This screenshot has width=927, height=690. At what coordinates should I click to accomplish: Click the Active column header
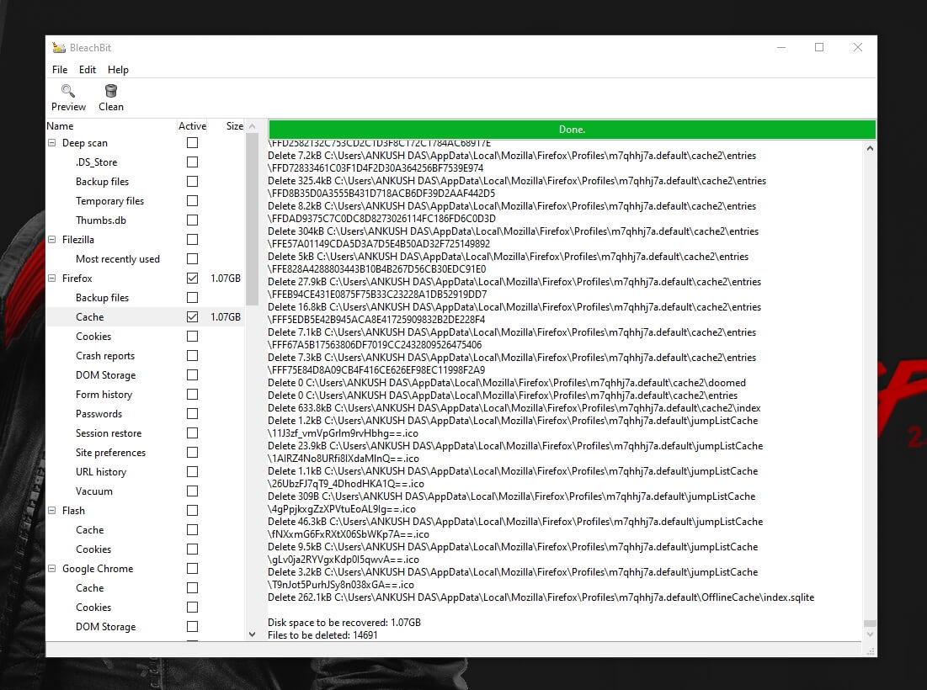click(192, 126)
